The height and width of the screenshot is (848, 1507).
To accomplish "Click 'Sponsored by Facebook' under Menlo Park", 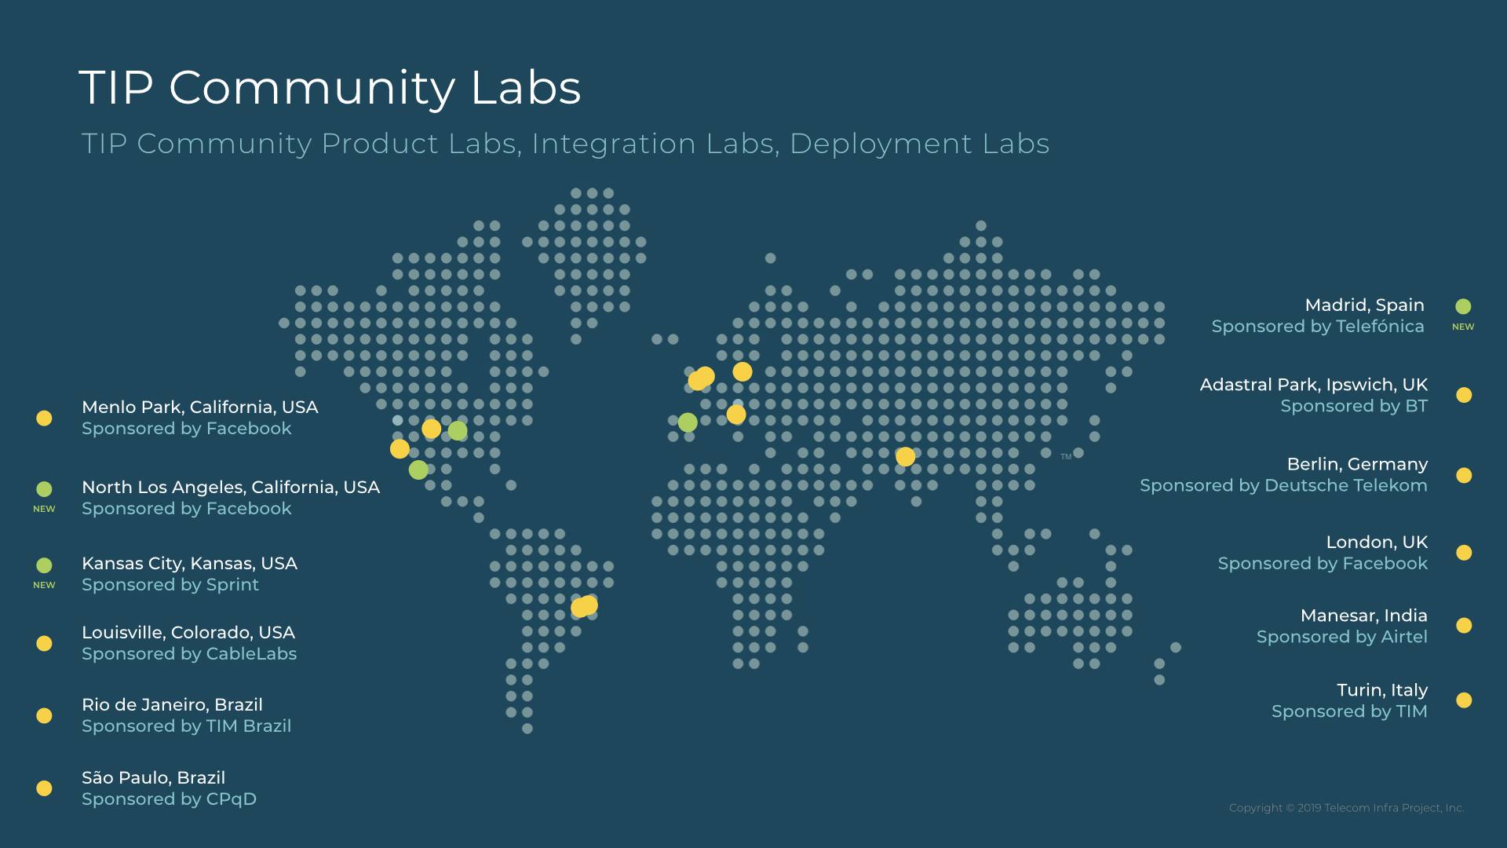I will coord(187,429).
